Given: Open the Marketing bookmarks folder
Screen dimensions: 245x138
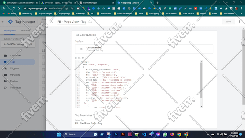Looking at the screenshot, I should (x=79, y=14).
